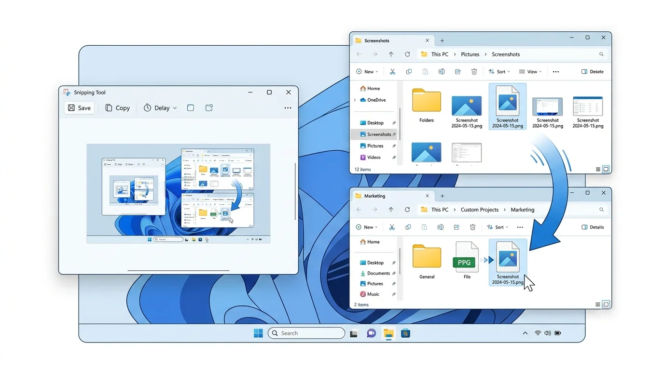This screenshot has height=370, width=664.
Task: Open Videos in the Screenshots window sidebar
Action: [370, 157]
